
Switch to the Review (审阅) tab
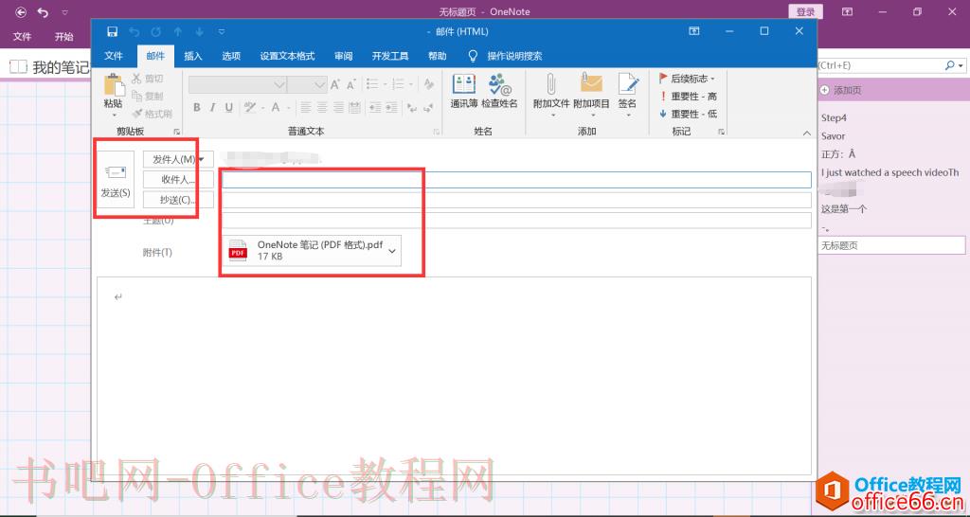point(343,56)
